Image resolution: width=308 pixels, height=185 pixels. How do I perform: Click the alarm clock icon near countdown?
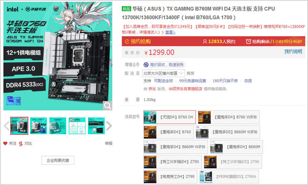point(248,42)
